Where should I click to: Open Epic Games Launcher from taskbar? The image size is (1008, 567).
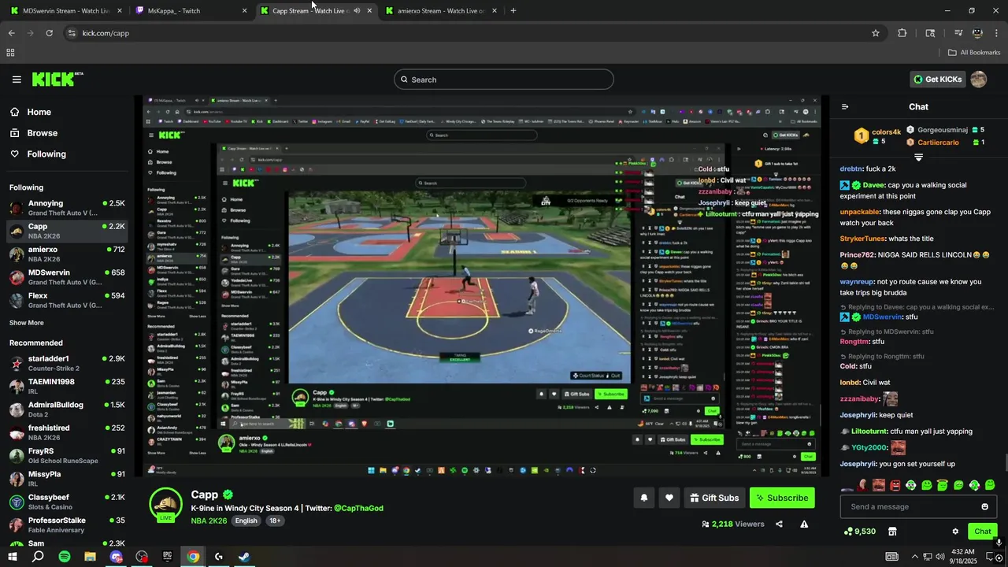point(167,557)
